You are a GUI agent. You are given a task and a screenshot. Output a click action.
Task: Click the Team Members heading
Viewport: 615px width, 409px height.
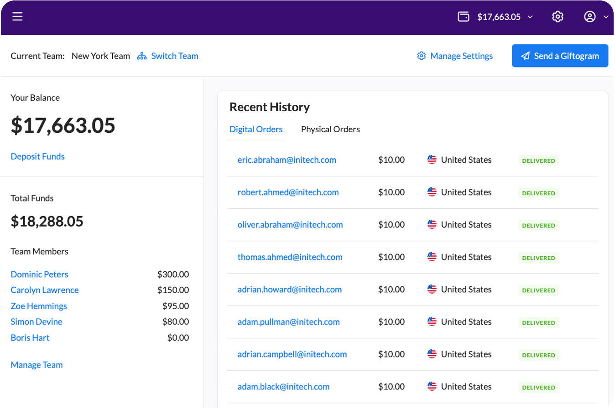39,251
